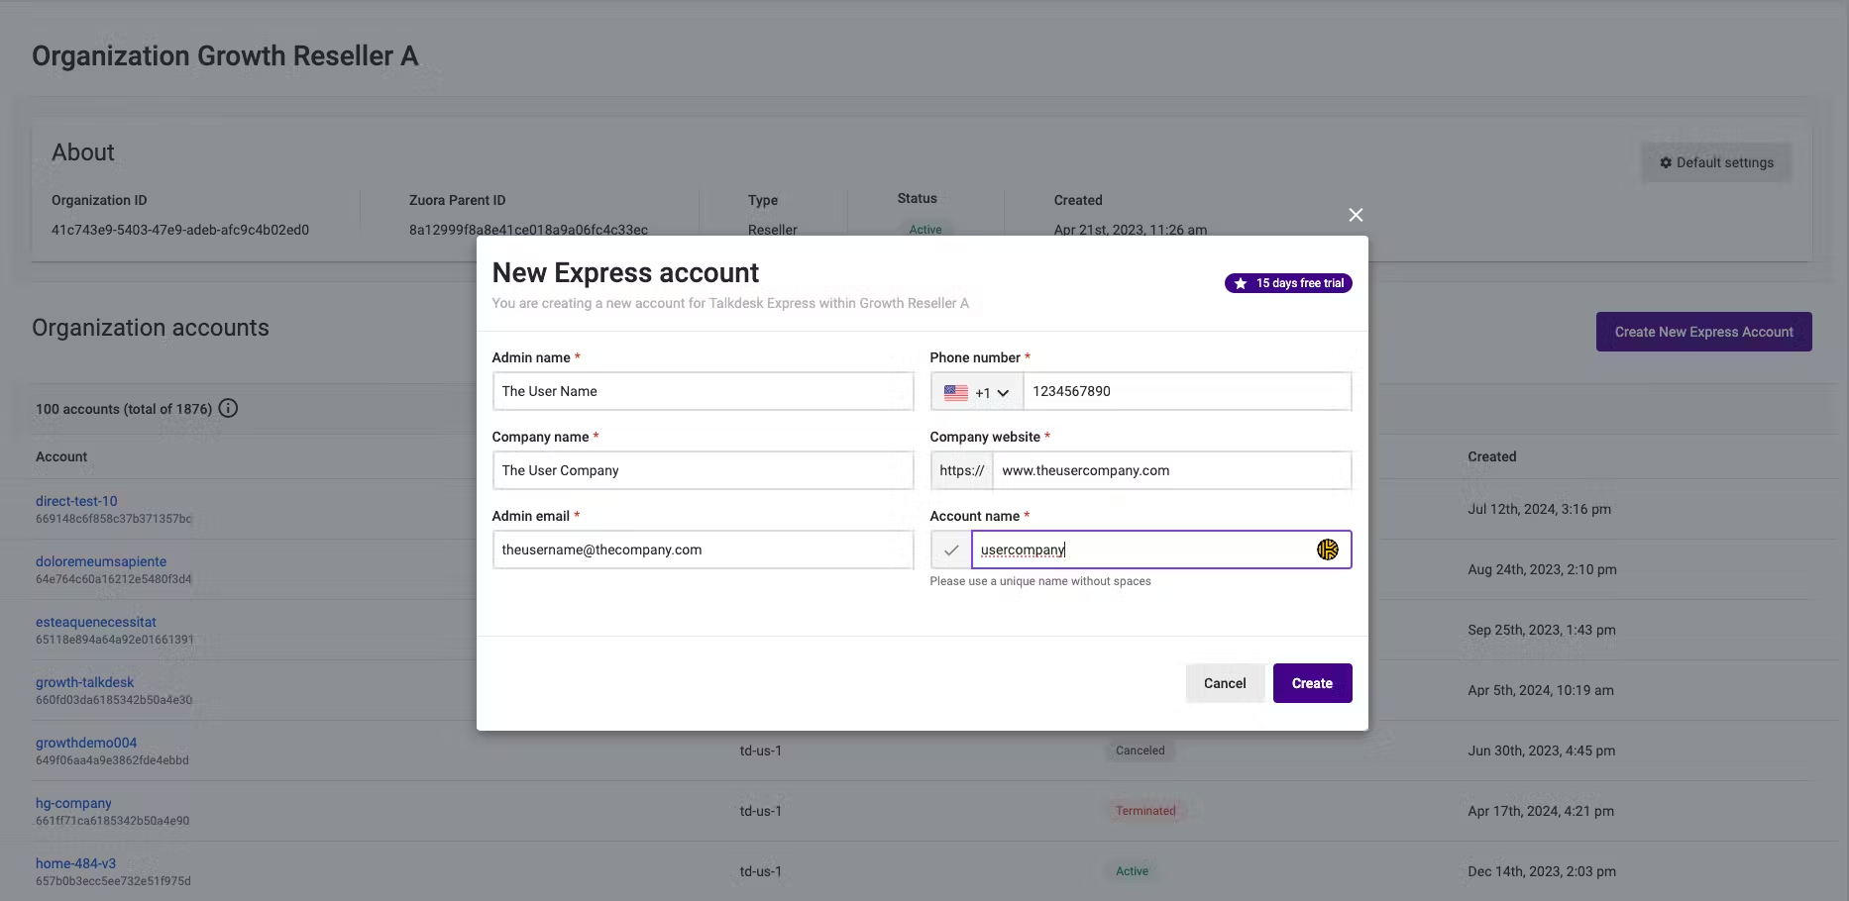This screenshot has height=901, width=1849.
Task: Click Create New Express Account button
Action: 1703,332
